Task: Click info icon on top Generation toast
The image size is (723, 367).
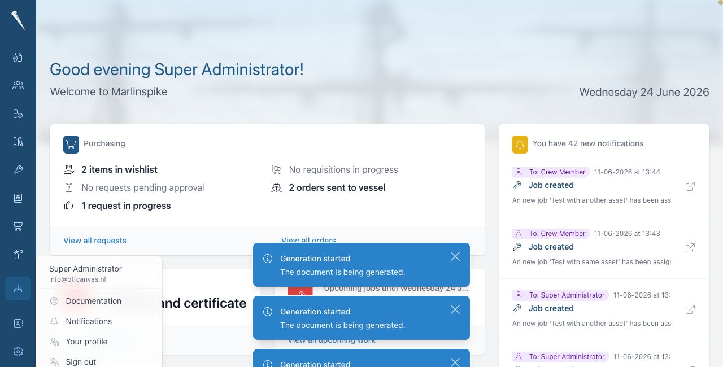Action: (268, 259)
